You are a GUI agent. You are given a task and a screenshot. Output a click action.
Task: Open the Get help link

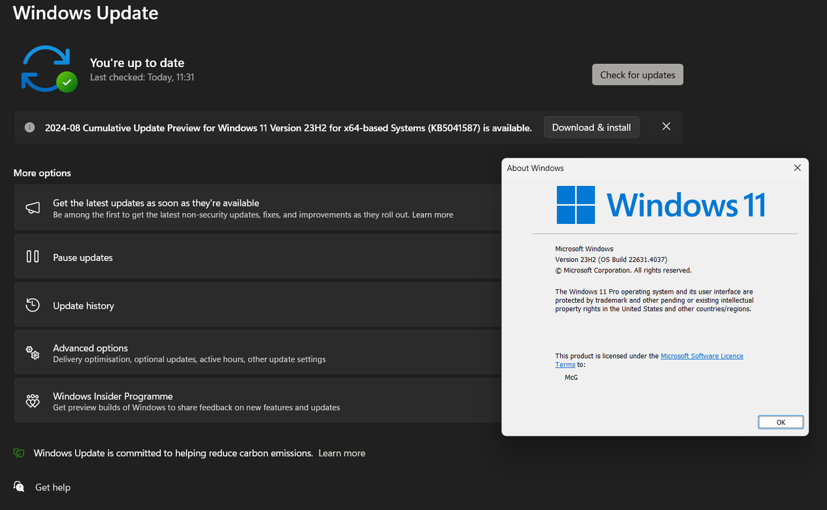[52, 487]
